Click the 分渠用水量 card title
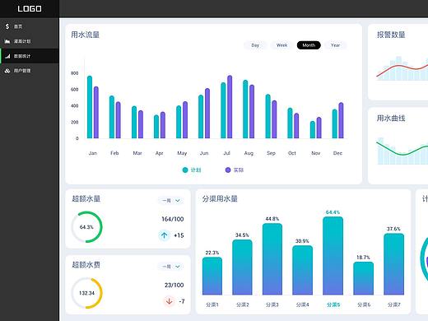 coord(220,198)
